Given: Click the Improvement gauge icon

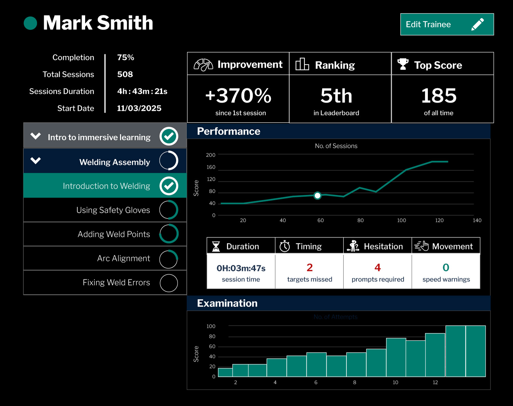Looking at the screenshot, I should coord(204,64).
